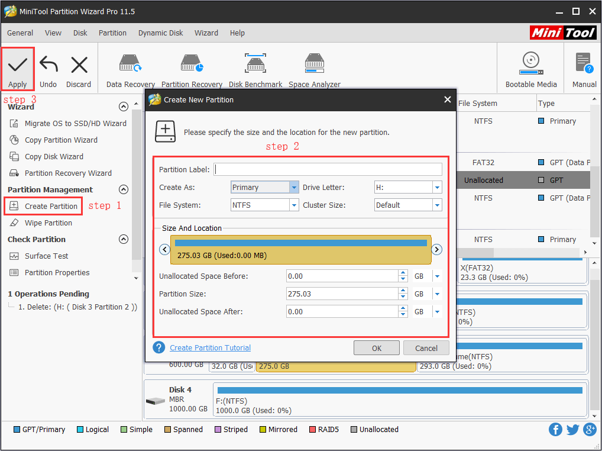Undo the last pending operation
602x451 pixels.
pos(48,70)
